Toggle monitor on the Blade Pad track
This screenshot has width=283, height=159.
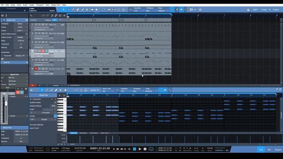pos(46,51)
